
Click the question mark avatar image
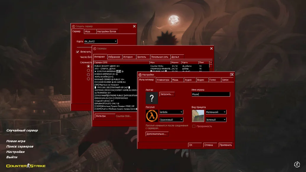(152, 98)
